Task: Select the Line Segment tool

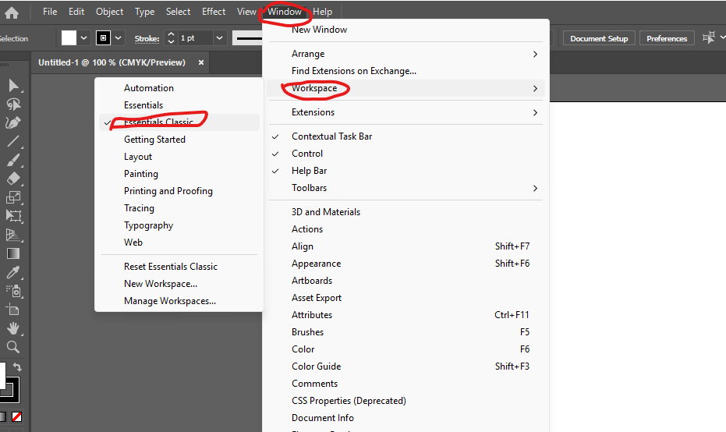Action: pyautogui.click(x=13, y=141)
